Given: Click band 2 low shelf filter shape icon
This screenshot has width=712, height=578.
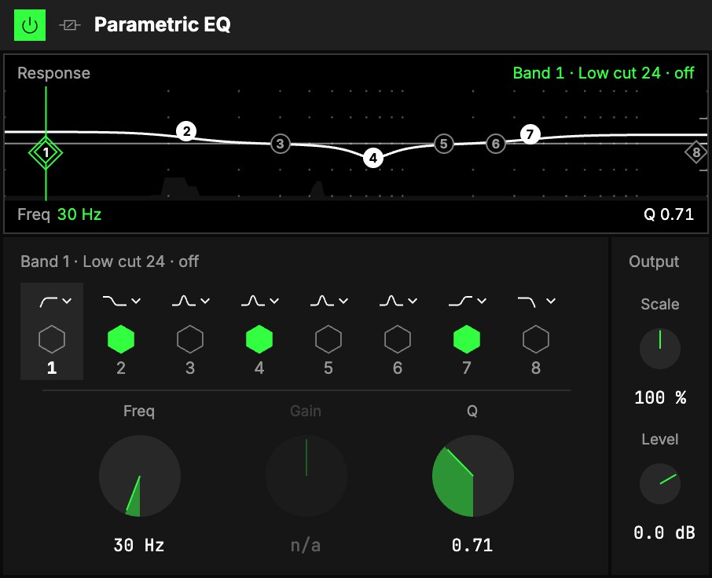Looking at the screenshot, I should click(115, 302).
